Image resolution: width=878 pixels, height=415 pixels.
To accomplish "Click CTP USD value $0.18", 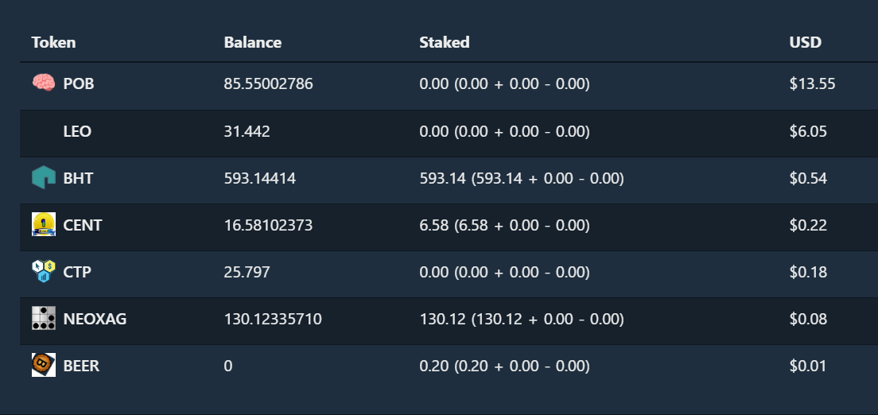I will pos(808,273).
